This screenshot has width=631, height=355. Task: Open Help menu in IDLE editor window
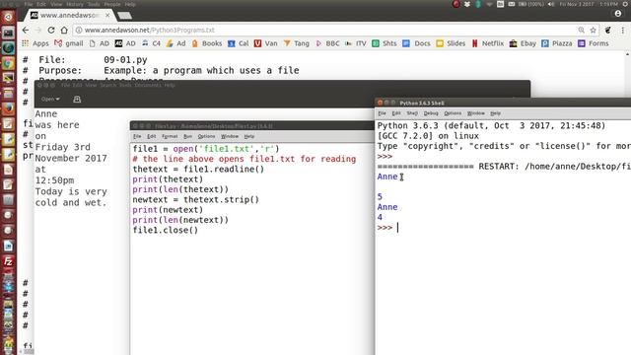pyautogui.click(x=249, y=136)
